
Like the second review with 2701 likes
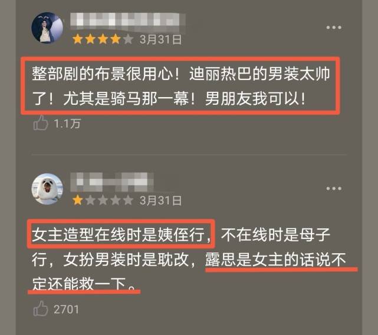click(x=41, y=309)
